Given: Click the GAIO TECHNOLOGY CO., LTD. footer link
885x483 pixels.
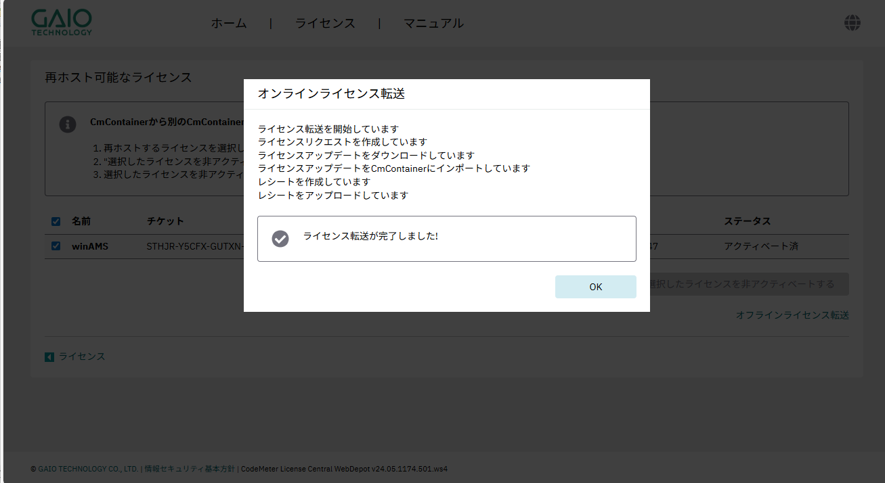Looking at the screenshot, I should click(x=88, y=469).
